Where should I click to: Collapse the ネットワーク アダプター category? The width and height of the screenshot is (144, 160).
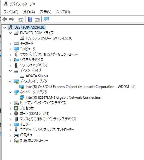tap(10, 92)
